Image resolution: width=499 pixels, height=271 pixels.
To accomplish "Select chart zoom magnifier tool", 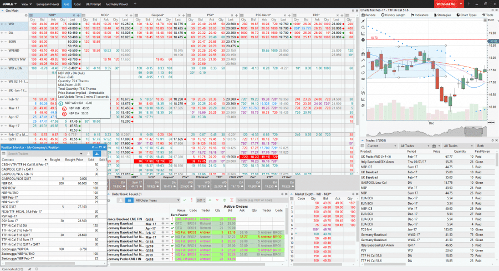I will (x=363, y=27).
